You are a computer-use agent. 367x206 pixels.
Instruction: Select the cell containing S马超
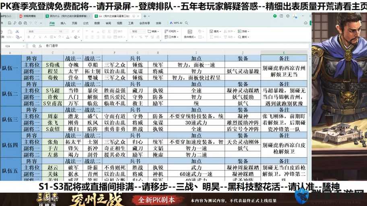click(x=53, y=90)
